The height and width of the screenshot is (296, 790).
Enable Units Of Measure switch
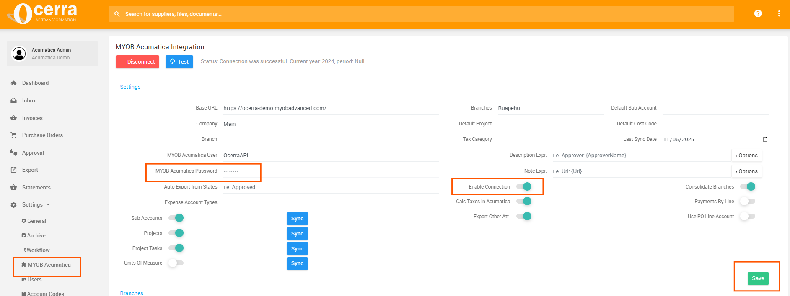click(176, 263)
